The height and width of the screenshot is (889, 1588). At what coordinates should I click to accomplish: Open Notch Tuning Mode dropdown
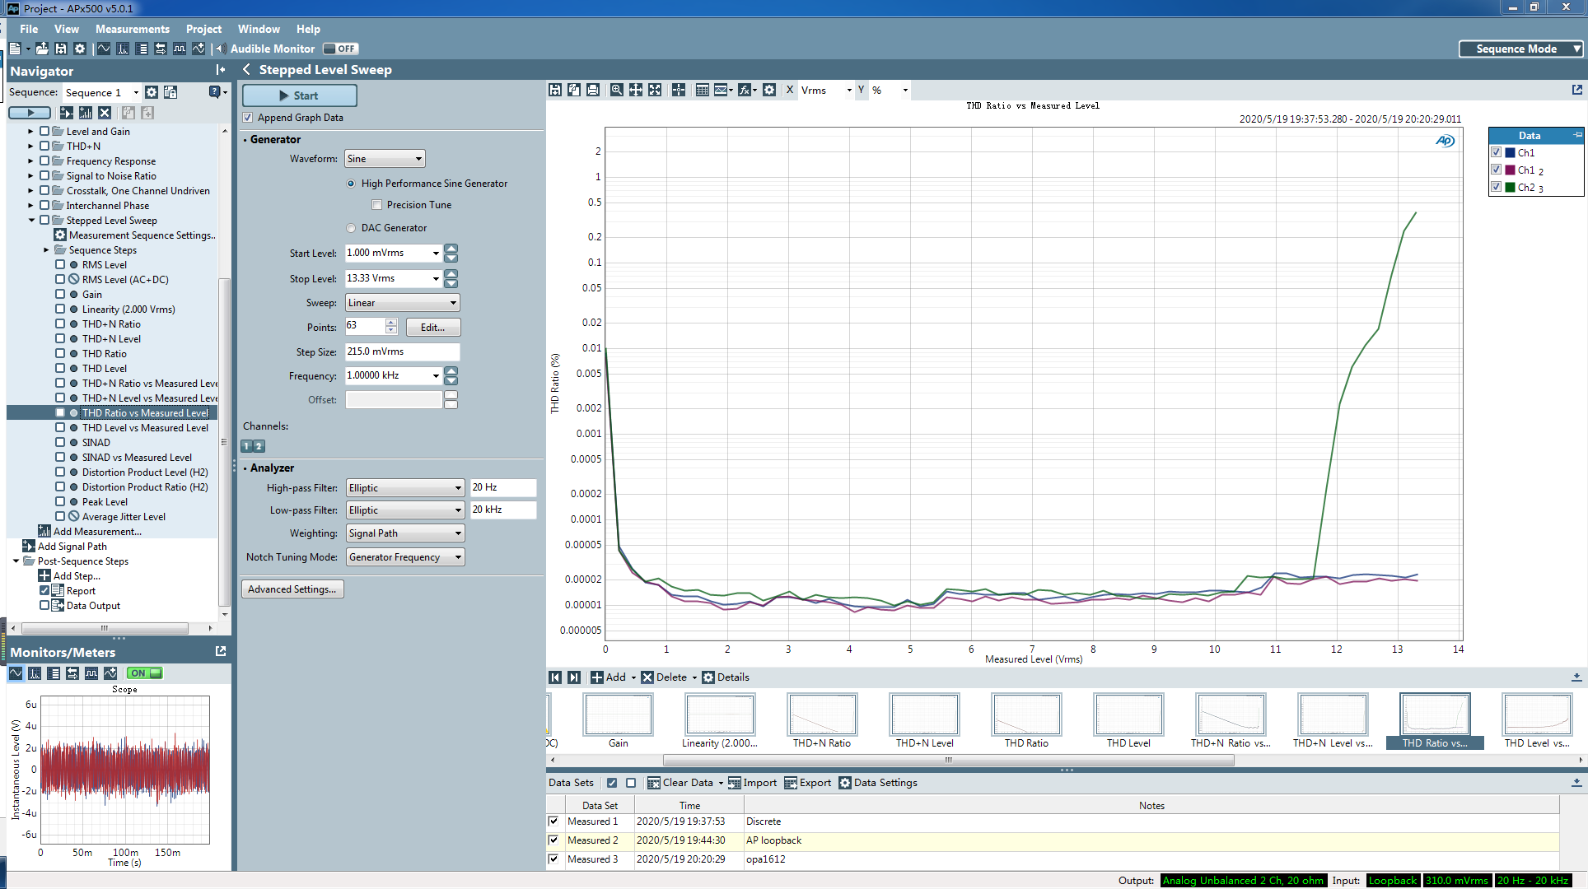point(406,557)
